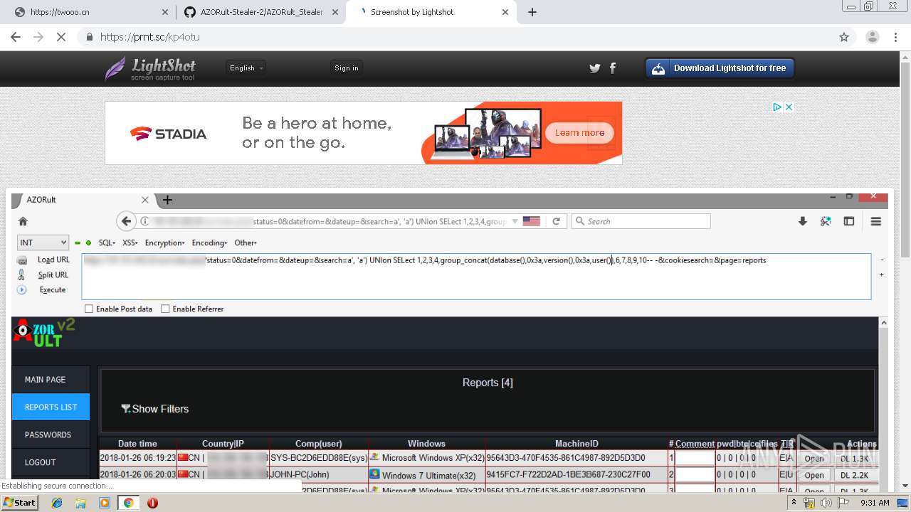This screenshot has width=911, height=512.
Task: Click the red Opera-style taskbar icon
Action: (152, 503)
